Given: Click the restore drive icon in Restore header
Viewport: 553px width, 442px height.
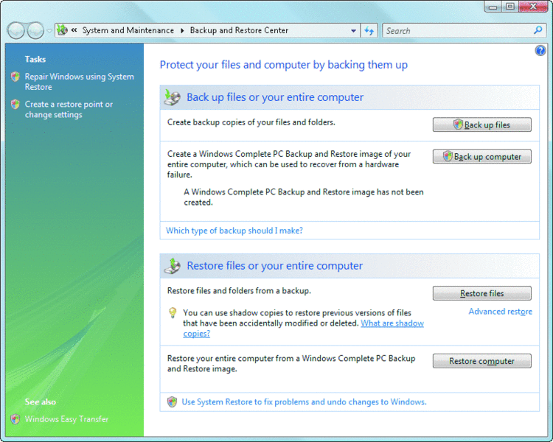Looking at the screenshot, I should tap(173, 266).
